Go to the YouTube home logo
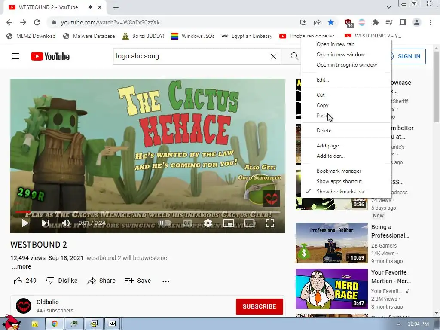440x330 pixels. tap(50, 56)
